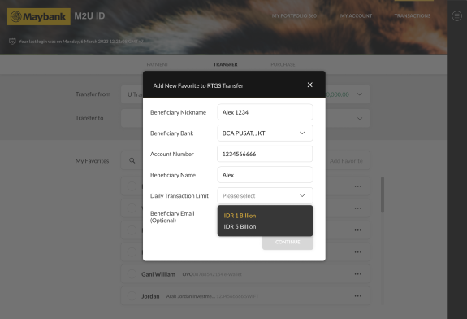Viewport: 467px width, 319px height.
Task: Close the Add New Favorite dialog
Action: tap(309, 85)
